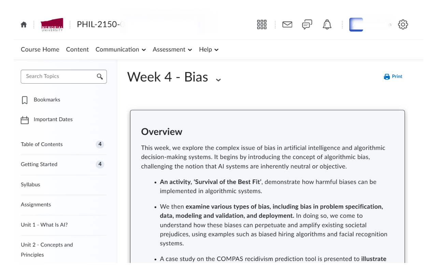The height and width of the screenshot is (273, 437).
Task: Go to Course Home tab
Action: tap(40, 49)
